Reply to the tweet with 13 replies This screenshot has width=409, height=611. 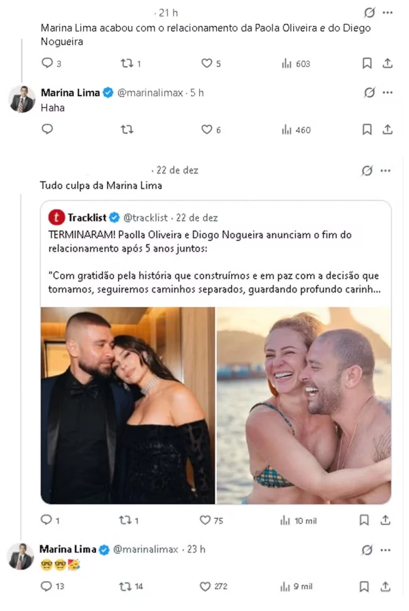point(47,586)
